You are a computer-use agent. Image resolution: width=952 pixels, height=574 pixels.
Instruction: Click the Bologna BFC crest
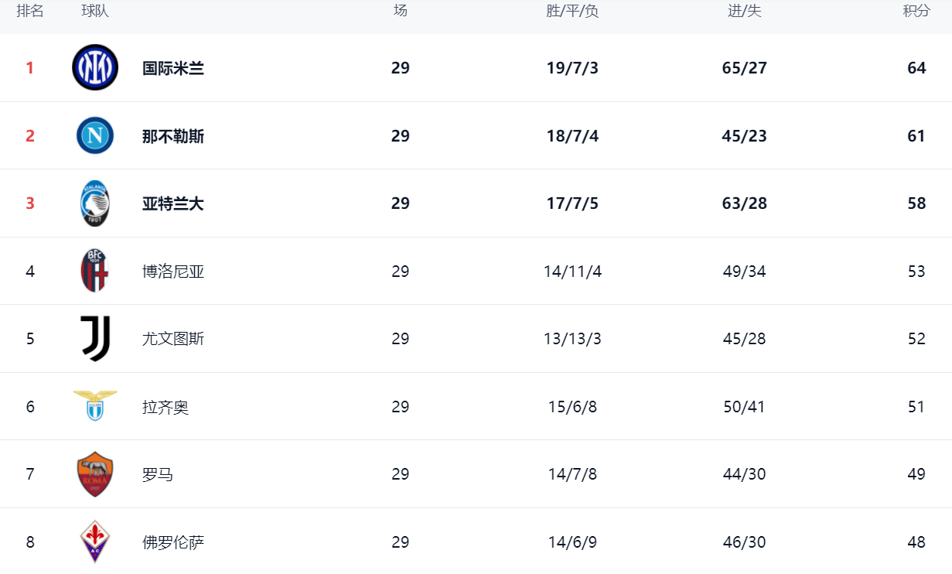pos(95,272)
